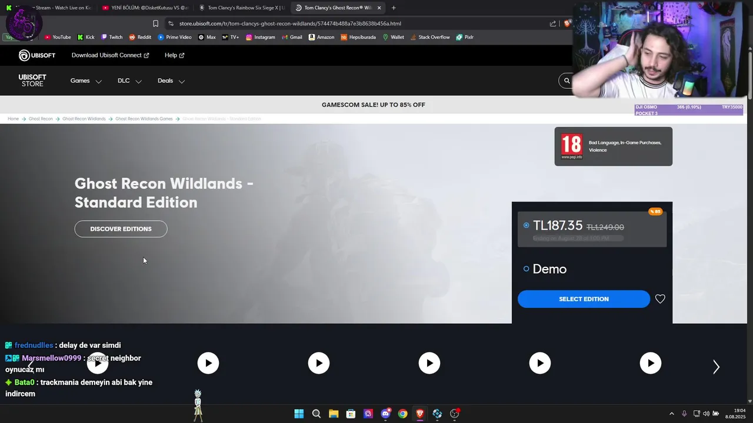Select the TL187.35 edition radio button
This screenshot has height=423, width=753.
click(526, 226)
